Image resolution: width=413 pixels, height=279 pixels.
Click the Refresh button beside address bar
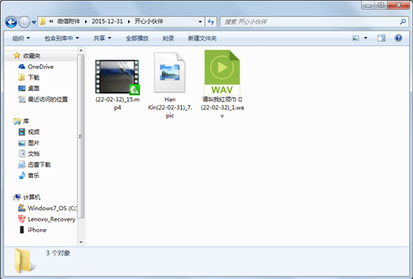(211, 22)
